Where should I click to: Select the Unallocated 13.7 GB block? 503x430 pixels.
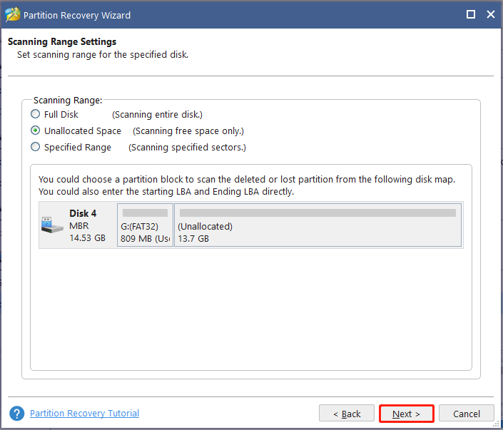click(318, 225)
